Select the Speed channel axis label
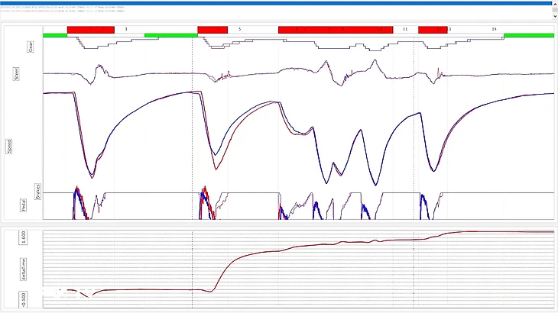Viewport: 558px width, 313px height. [9, 146]
